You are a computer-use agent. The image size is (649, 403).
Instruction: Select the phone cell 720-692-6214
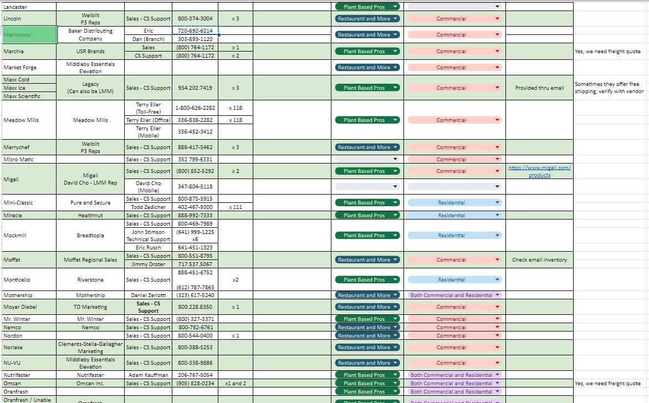(195, 30)
